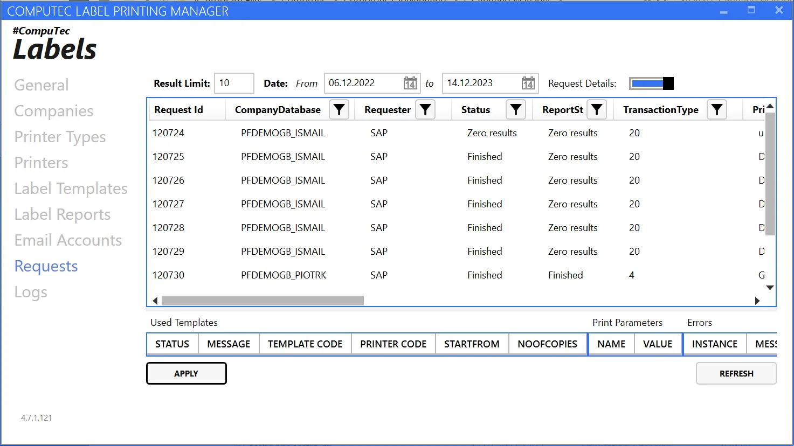
Task: Open the To date calendar picker
Action: click(528, 83)
